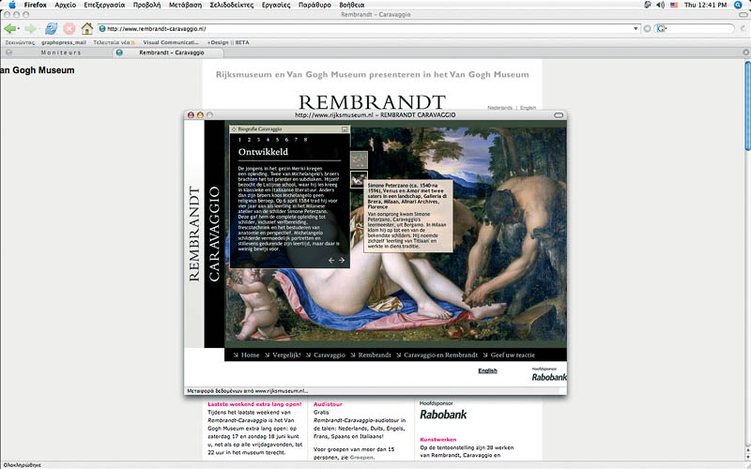Click the Kunstwerken heading link

click(438, 439)
